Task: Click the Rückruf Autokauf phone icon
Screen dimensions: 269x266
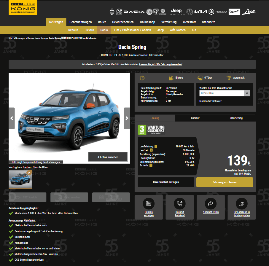Action: tap(180, 203)
